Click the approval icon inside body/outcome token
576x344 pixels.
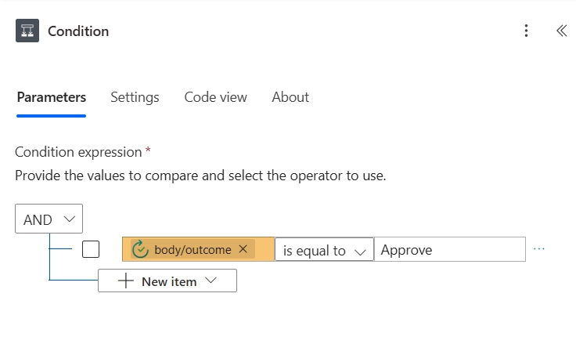pyautogui.click(x=140, y=249)
